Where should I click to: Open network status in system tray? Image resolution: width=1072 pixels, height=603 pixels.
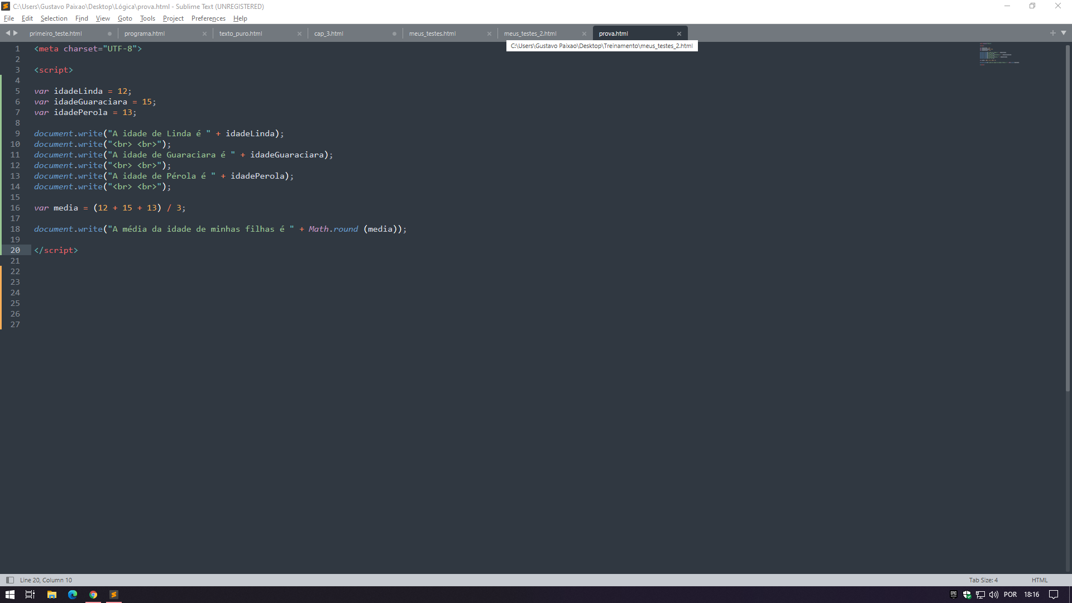coord(980,595)
